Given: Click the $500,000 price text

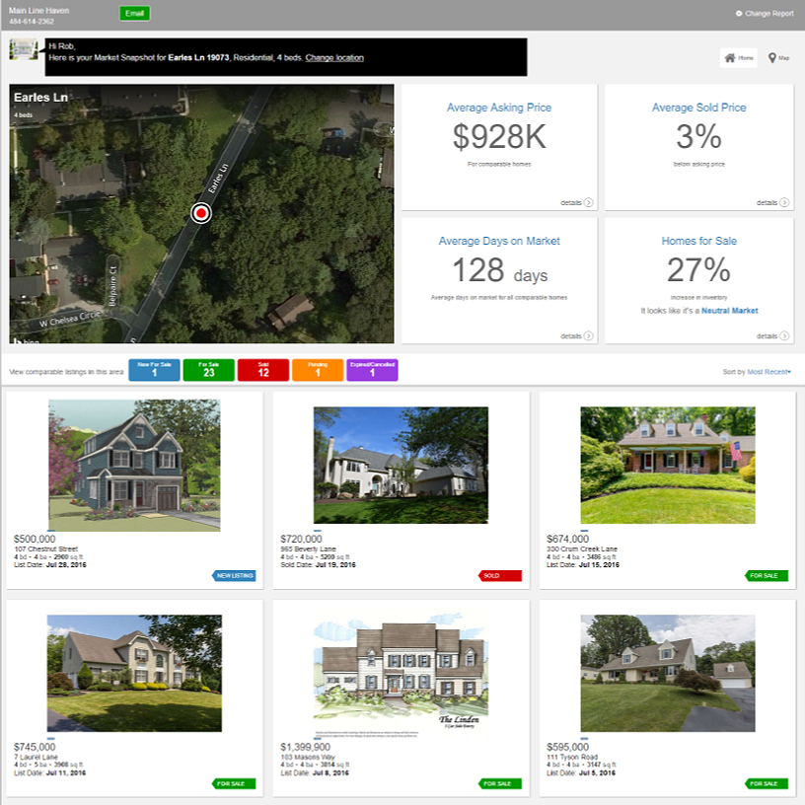Looking at the screenshot, I should 35,539.
